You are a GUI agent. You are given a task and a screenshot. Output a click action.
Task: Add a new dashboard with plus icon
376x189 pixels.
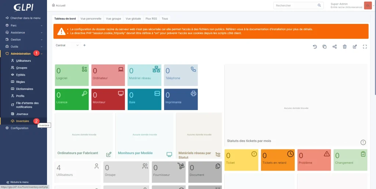point(84,45)
